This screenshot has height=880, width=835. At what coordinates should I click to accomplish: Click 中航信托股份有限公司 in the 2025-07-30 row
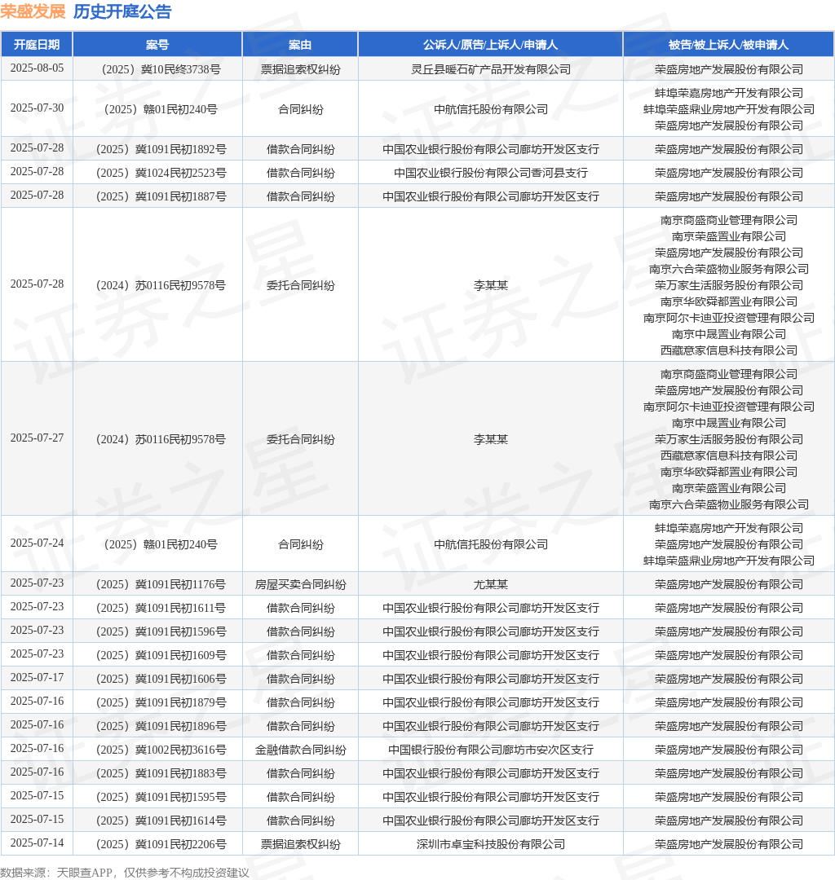coord(491,109)
